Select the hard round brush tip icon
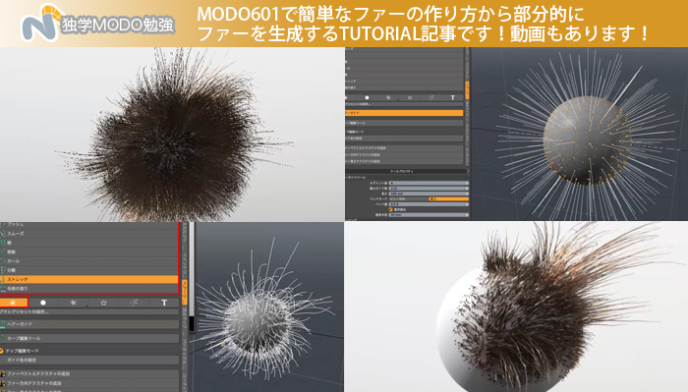 (x=43, y=303)
